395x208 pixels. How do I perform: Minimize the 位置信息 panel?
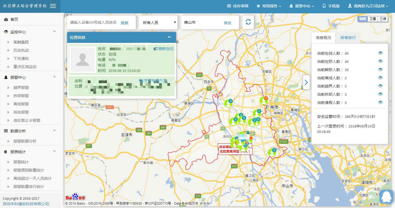[169, 37]
